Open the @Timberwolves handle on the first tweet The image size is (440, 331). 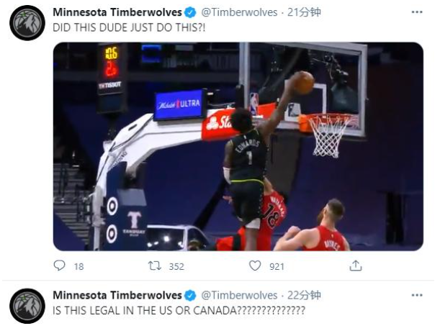click(x=239, y=12)
